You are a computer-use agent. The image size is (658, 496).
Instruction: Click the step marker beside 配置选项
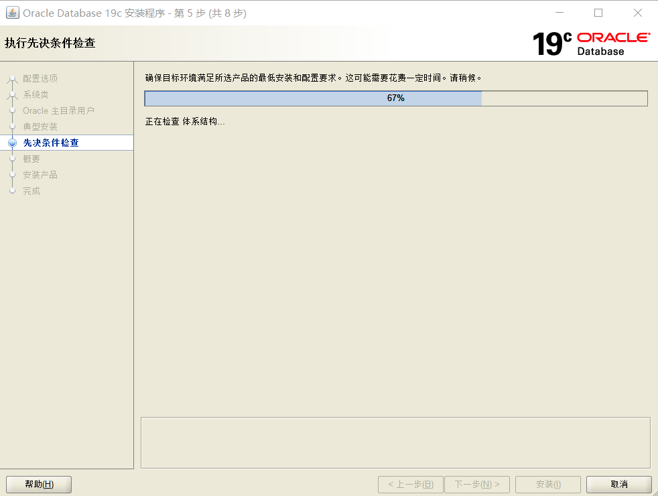13,78
